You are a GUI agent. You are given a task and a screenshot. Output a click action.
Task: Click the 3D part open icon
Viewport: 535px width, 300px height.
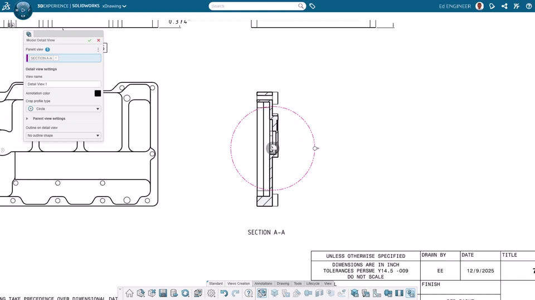(140, 293)
